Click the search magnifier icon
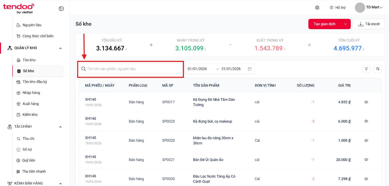389x186 pixels. (x=83, y=69)
